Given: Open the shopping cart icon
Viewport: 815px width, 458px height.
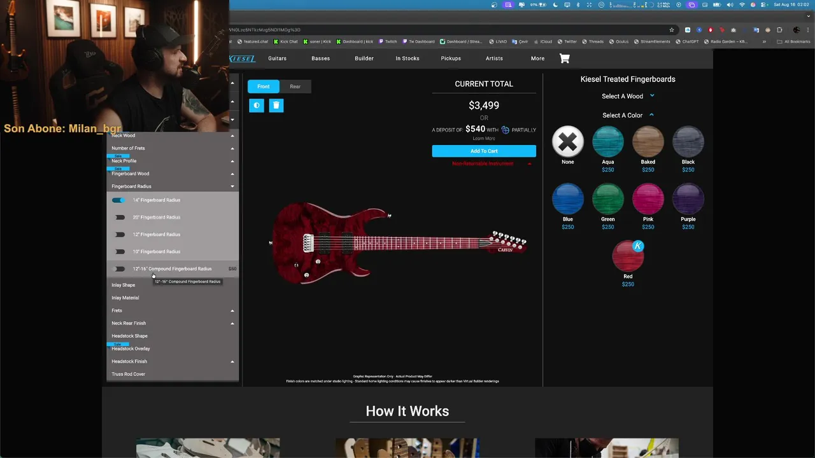Looking at the screenshot, I should click(x=564, y=59).
